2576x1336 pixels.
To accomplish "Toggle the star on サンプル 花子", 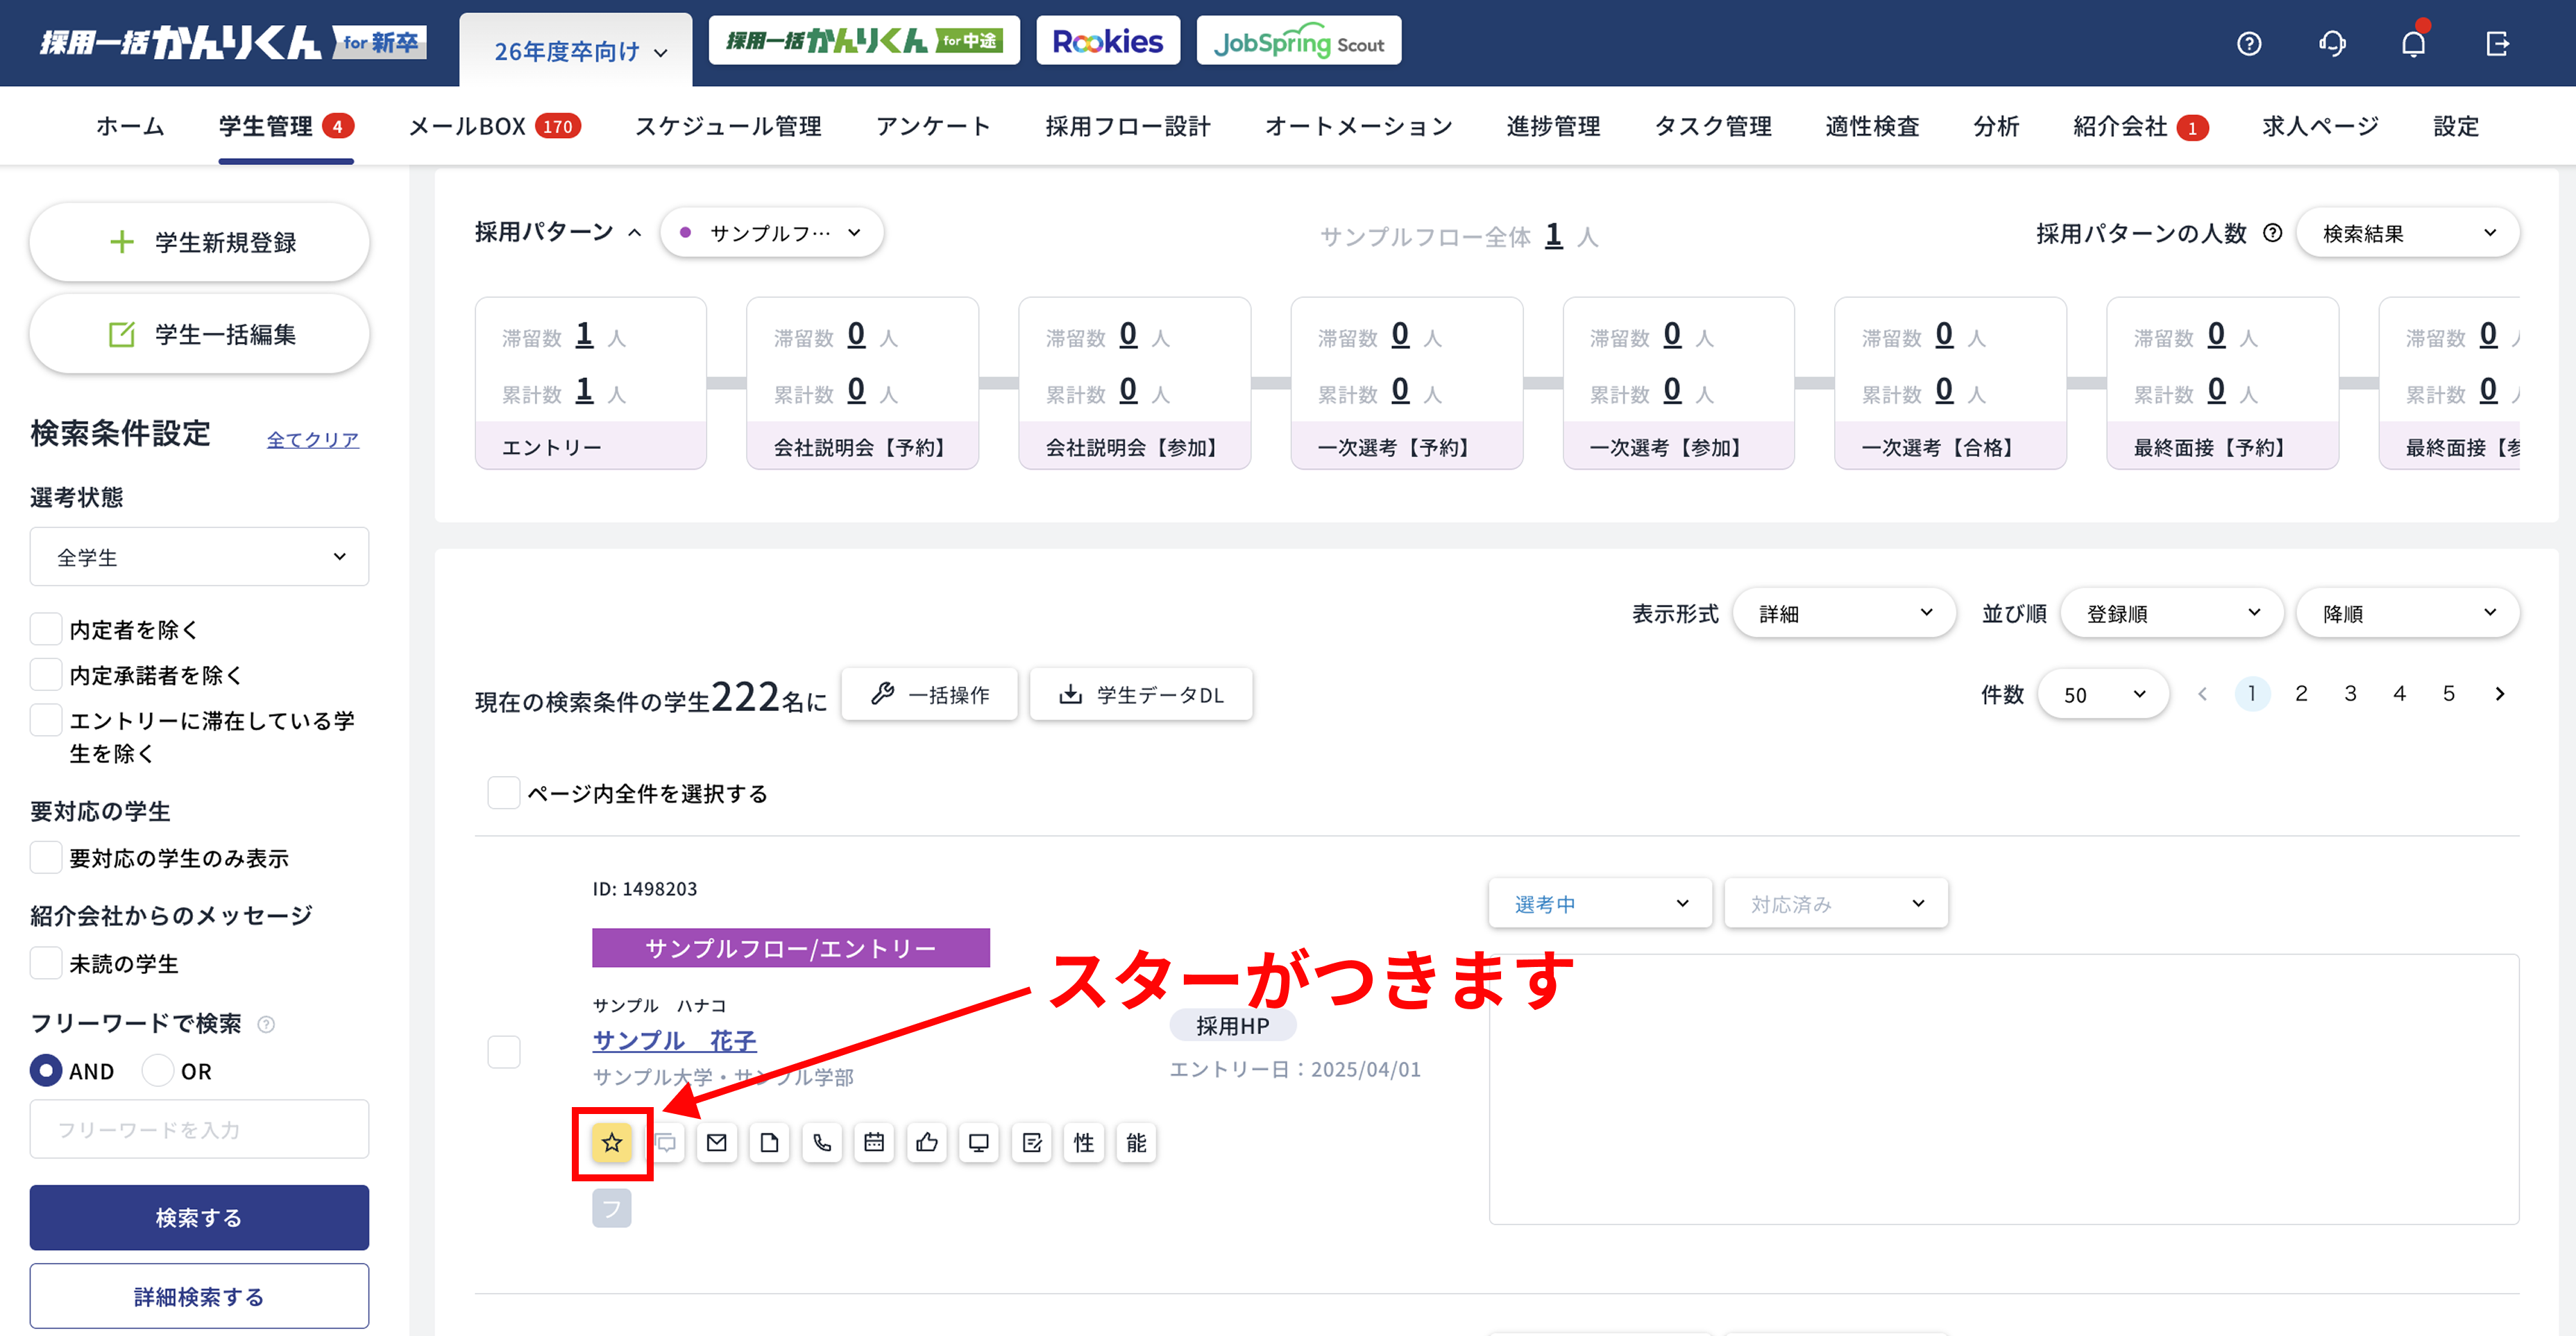I will (611, 1142).
